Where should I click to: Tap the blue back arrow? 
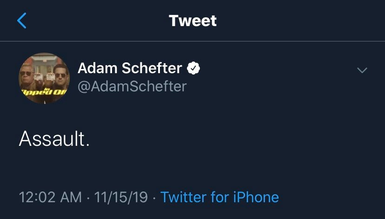(x=22, y=21)
